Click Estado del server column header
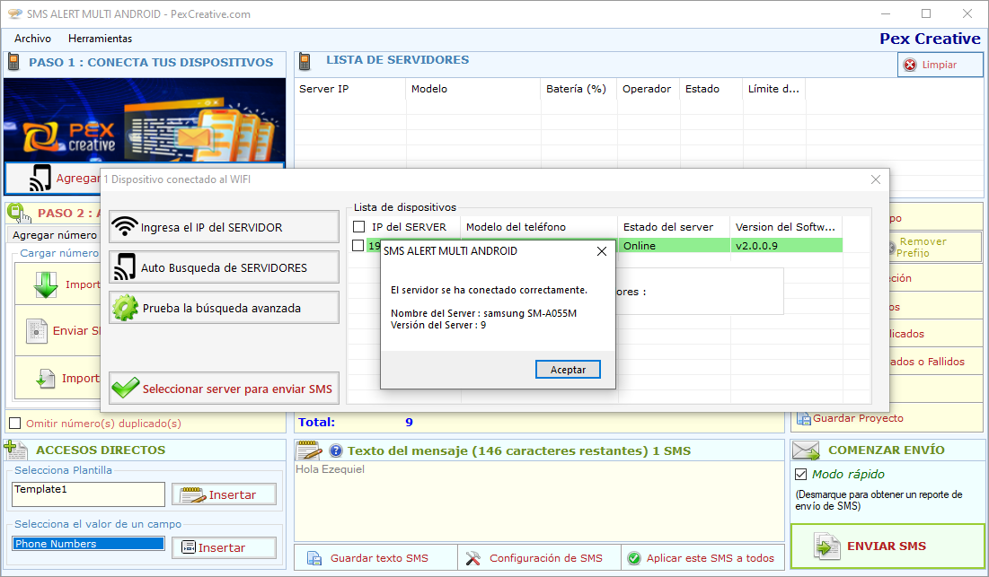This screenshot has width=989, height=577. 668,227
